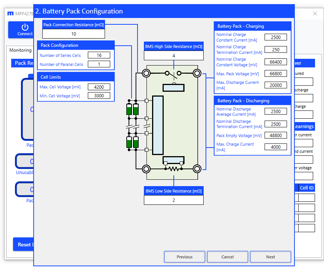The image size is (324, 267).
Task: Click the BMS High Side Resistance field
Action: [173, 56]
